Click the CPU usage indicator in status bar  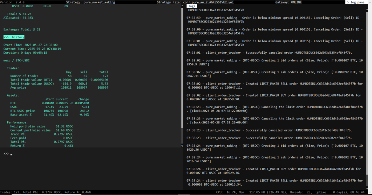[x=225, y=192]
